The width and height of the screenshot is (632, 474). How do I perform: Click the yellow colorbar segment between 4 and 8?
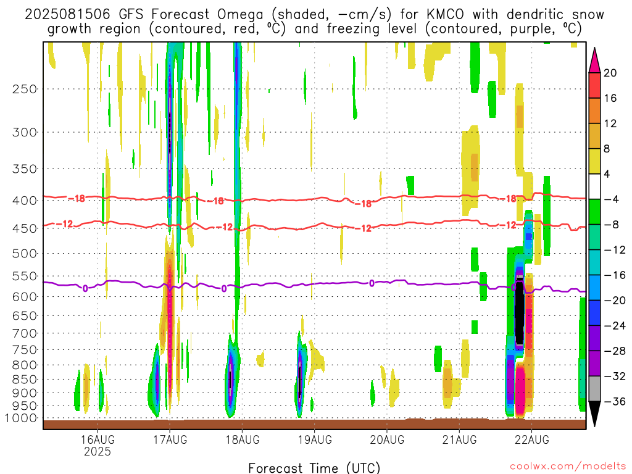click(x=594, y=162)
